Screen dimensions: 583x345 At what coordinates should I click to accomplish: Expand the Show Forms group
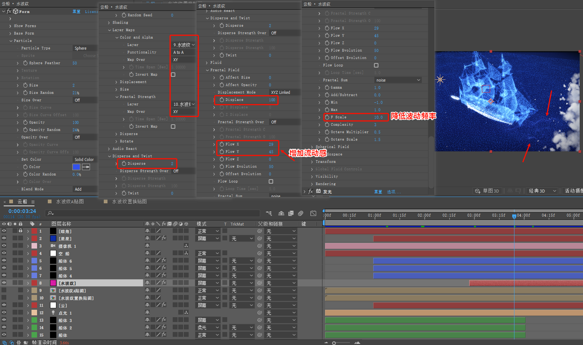coord(10,26)
